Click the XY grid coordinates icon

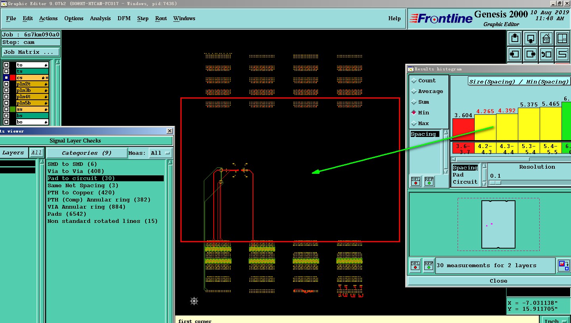click(x=562, y=38)
